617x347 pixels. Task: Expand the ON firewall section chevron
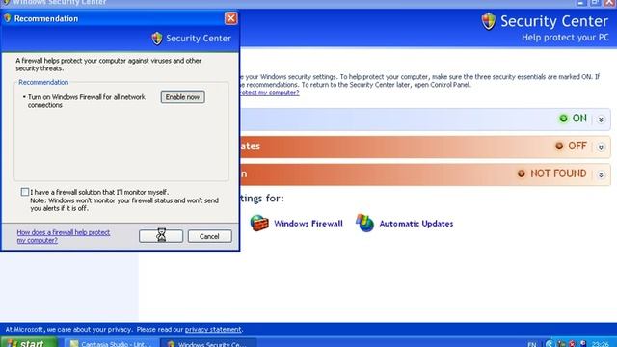601,120
